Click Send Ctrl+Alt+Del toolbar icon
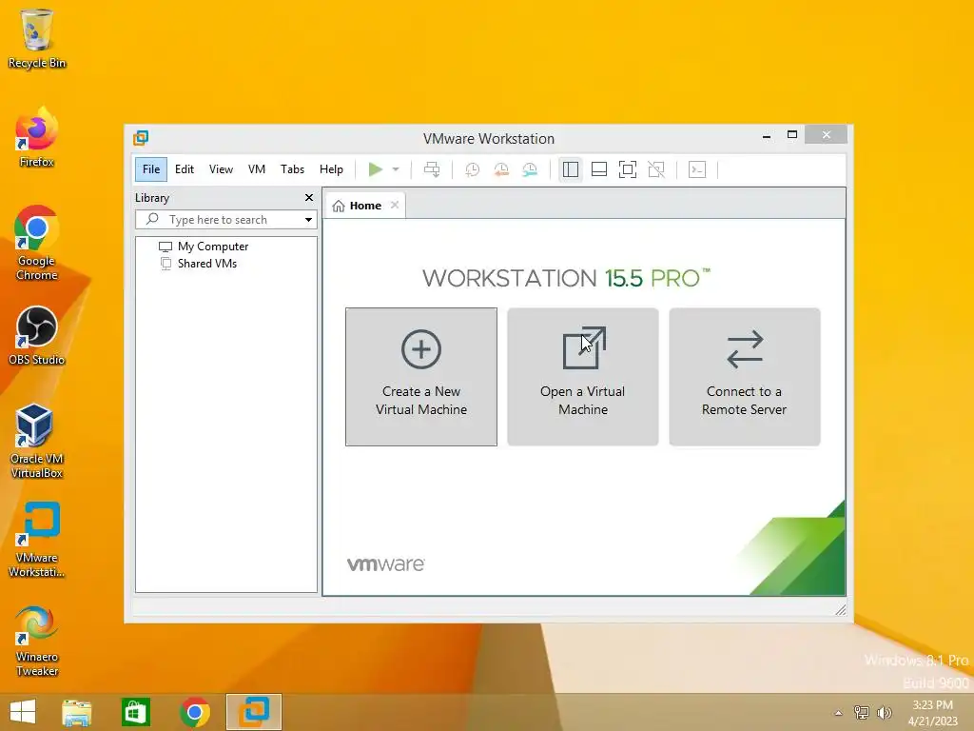Viewport: 974px width, 731px height. point(432,169)
